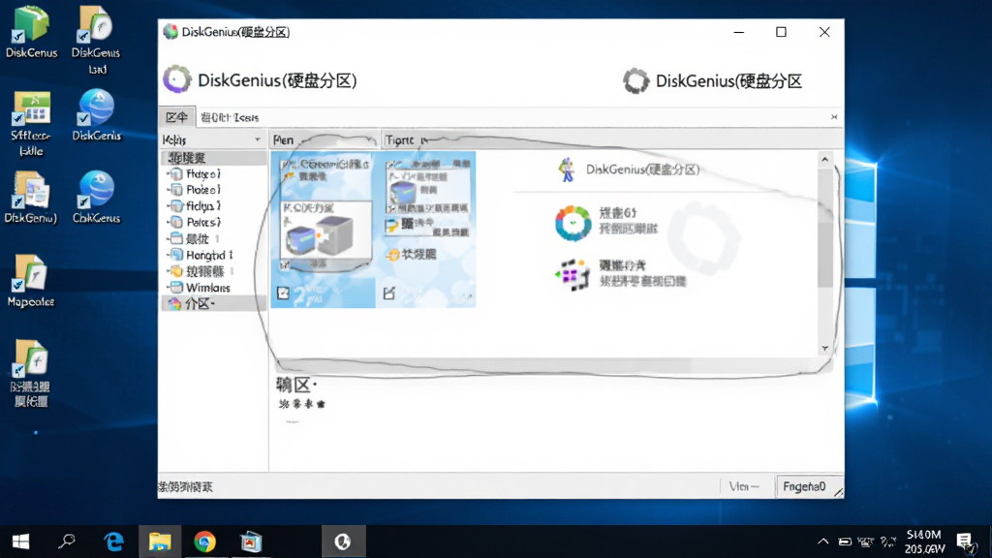Open the DiskGenis globe desktop icon
992x558 pixels.
point(96,114)
